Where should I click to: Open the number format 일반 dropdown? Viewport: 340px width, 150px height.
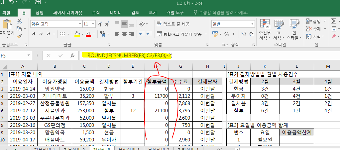coord(251,24)
